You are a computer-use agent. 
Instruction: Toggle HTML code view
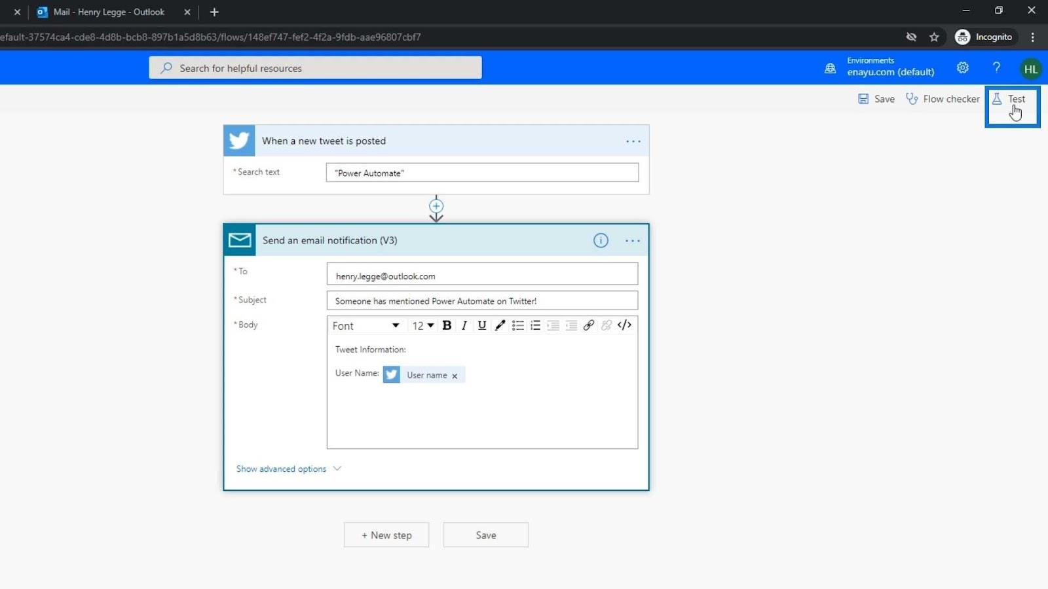pos(624,325)
